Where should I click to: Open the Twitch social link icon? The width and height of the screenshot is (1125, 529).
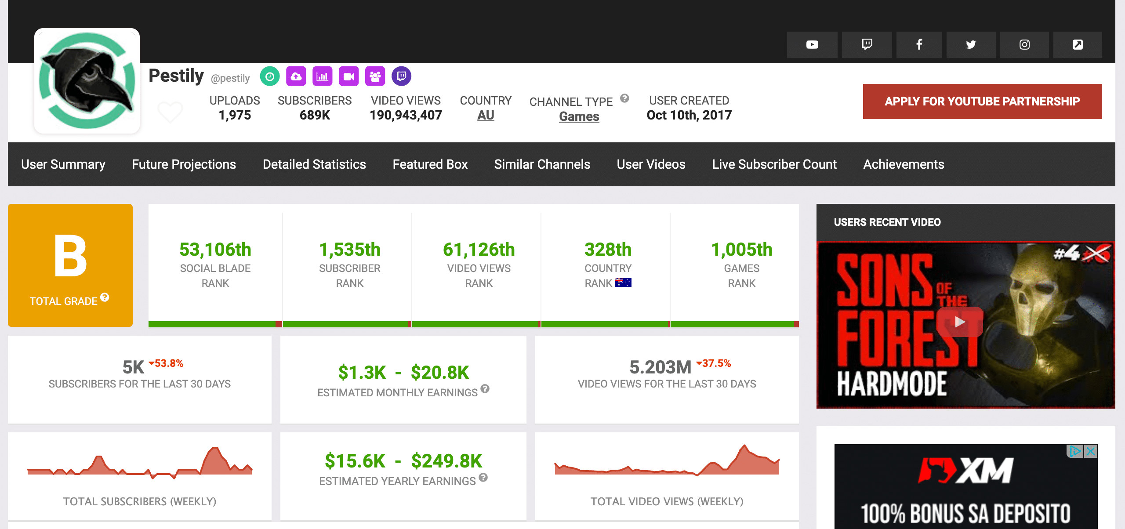(867, 44)
